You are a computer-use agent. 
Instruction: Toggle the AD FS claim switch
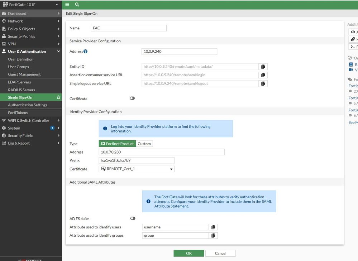click(133, 218)
